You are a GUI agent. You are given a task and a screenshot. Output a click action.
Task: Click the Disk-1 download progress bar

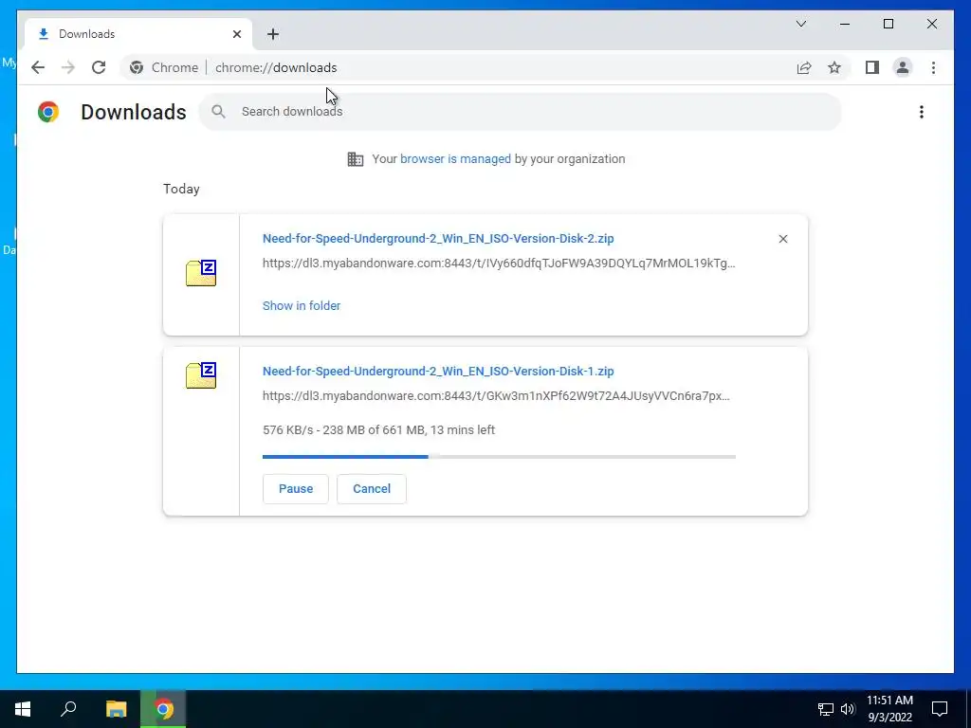pos(499,457)
